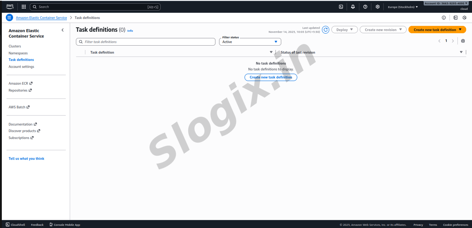Expand the Filter status dropdown
Viewport: 472px width, 228px height.
point(250,42)
